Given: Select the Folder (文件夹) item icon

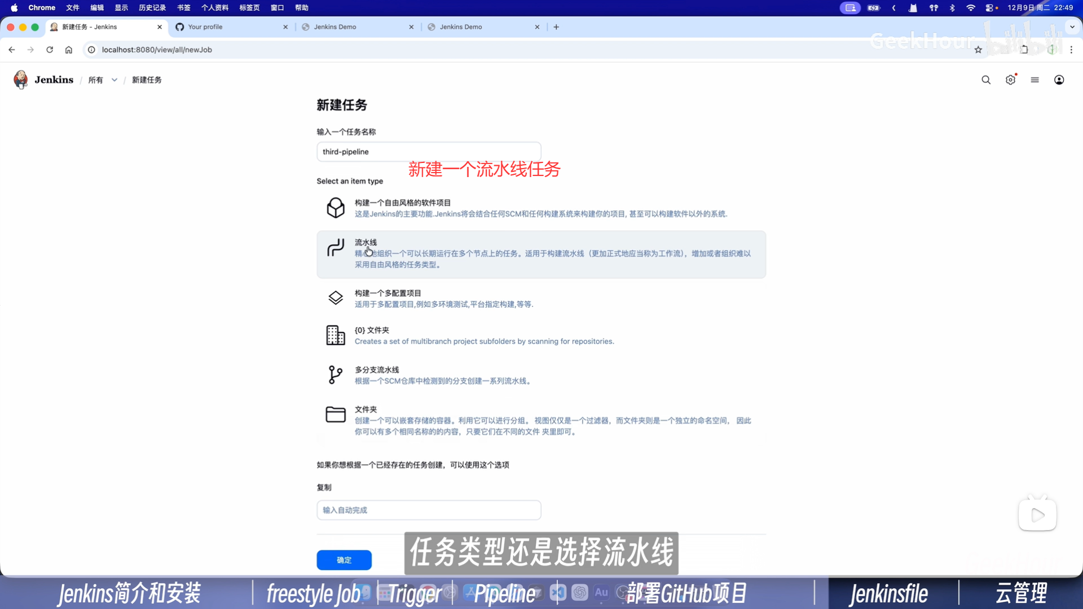Looking at the screenshot, I should click(335, 414).
